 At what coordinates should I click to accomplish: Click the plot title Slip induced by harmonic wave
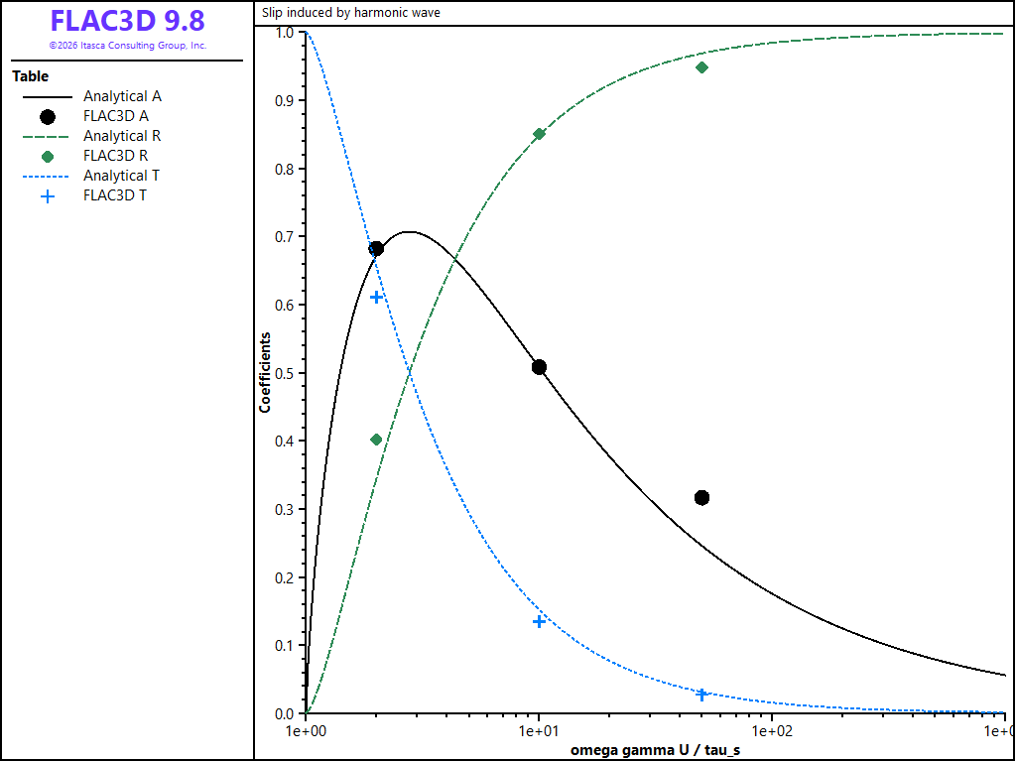[x=351, y=12]
